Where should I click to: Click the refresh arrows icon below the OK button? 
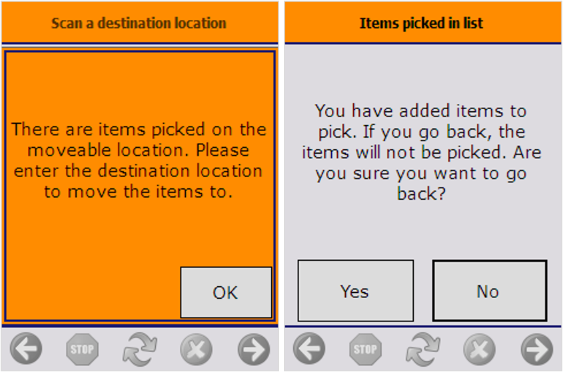pos(140,349)
